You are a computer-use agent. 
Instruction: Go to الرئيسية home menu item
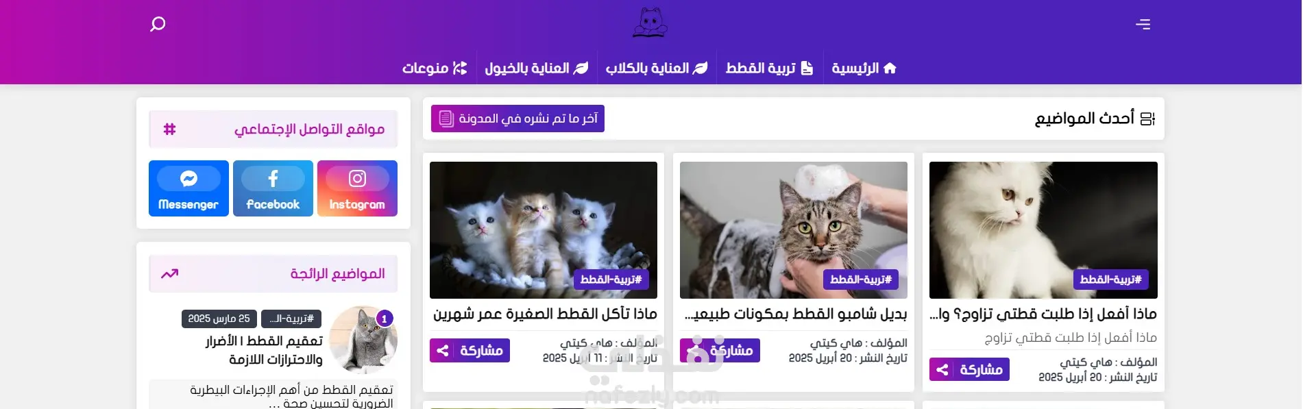(864, 68)
